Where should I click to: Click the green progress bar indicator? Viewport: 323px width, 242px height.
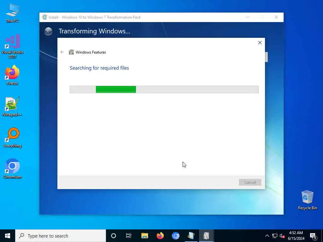116,89
